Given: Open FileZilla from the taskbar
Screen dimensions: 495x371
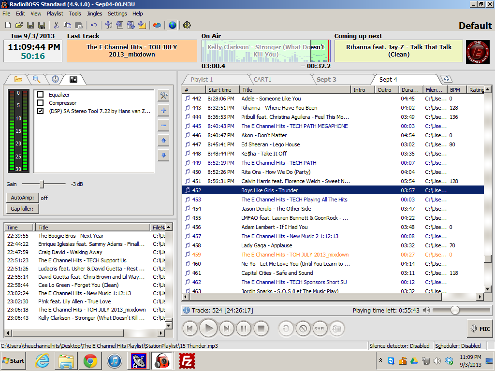Looking at the screenshot, I should tap(187, 360).
